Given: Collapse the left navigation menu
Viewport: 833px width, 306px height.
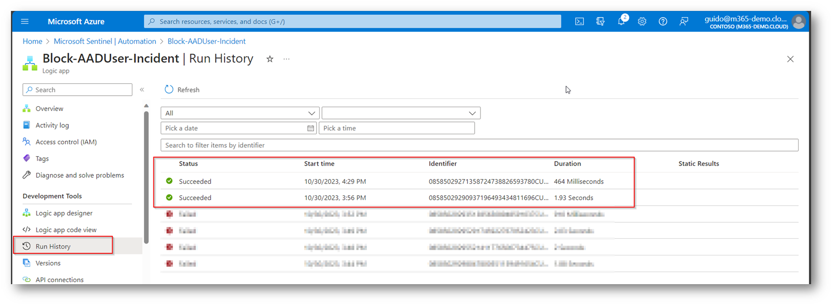Looking at the screenshot, I should click(142, 90).
